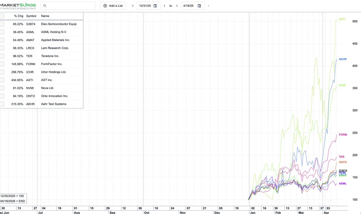This screenshot has height=214, width=361.
Task: Toggle checkbox for G3674 row
Action: [2, 24]
